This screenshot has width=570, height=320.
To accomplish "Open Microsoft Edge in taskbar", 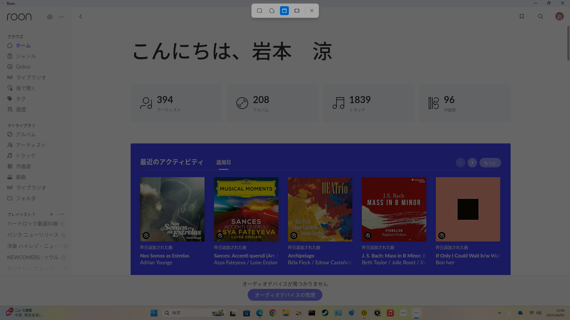I will pos(260,313).
